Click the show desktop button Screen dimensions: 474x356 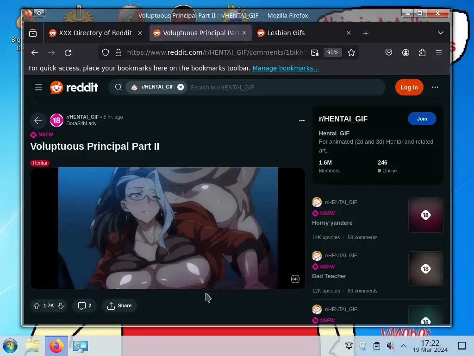pos(462,346)
